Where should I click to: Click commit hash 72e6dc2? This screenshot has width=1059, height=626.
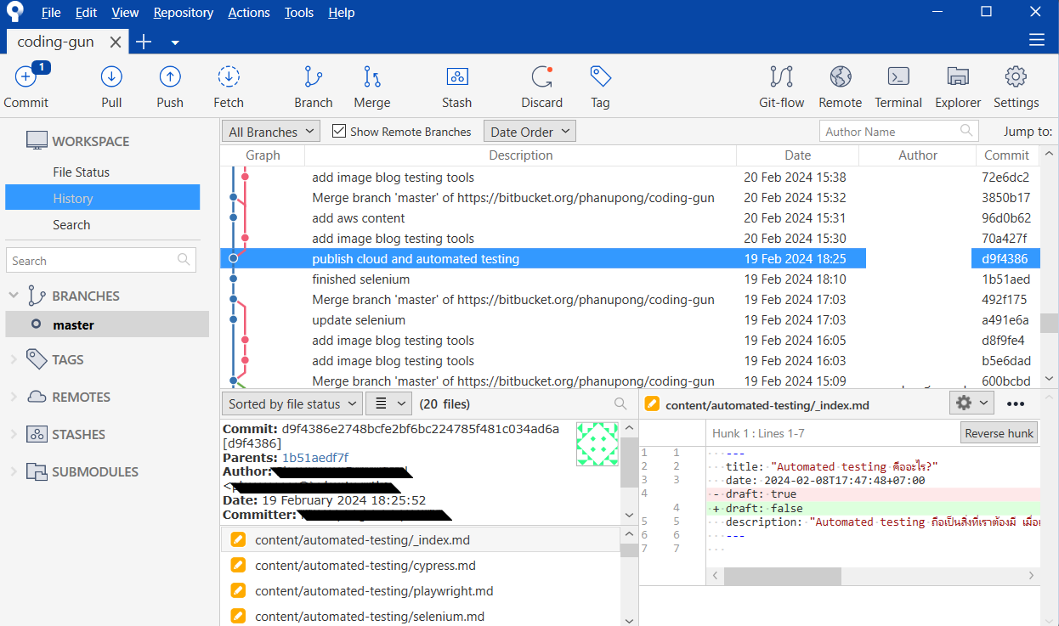[1005, 178]
